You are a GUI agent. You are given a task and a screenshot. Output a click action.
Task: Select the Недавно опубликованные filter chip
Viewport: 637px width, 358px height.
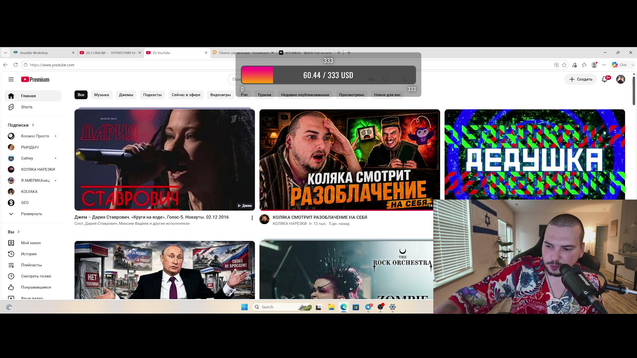(305, 95)
